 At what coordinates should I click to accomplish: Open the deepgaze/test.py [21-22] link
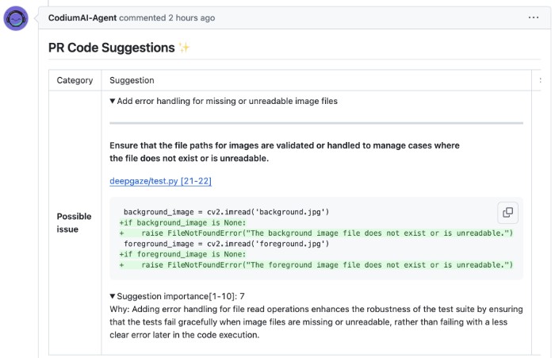[160, 181]
